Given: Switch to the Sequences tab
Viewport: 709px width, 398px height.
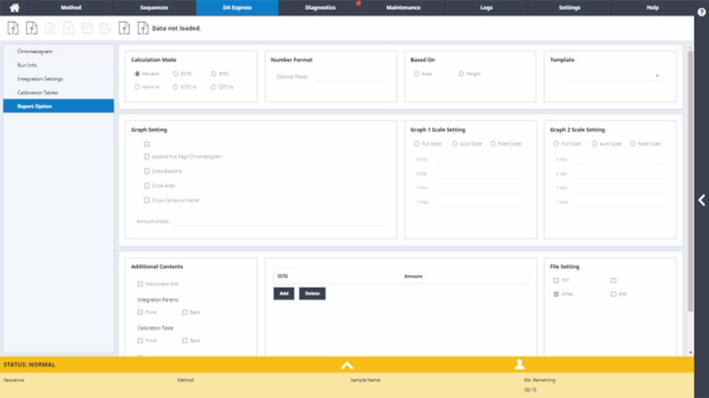Looking at the screenshot, I should pos(154,7).
